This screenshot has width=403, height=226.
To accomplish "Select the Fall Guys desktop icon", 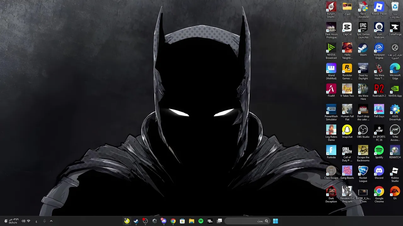I will pos(379,111).
